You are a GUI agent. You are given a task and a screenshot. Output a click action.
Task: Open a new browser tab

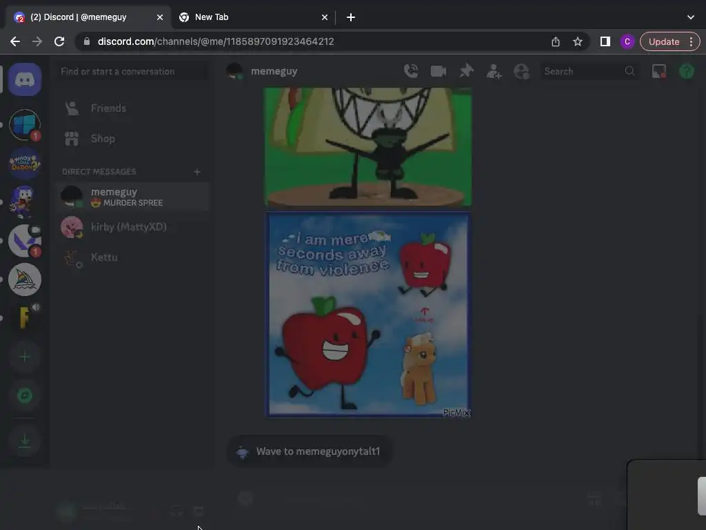pos(351,17)
